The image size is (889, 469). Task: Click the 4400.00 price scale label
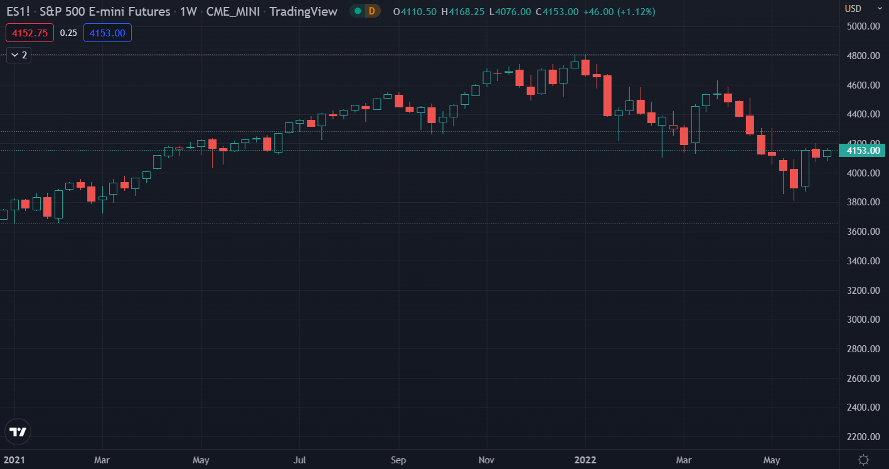pos(864,114)
